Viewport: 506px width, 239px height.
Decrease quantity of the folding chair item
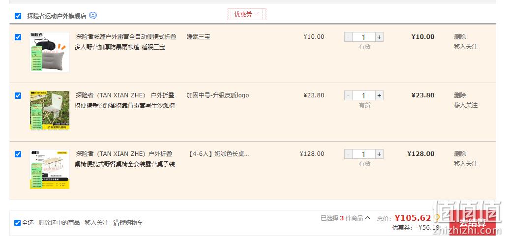pyautogui.click(x=348, y=95)
